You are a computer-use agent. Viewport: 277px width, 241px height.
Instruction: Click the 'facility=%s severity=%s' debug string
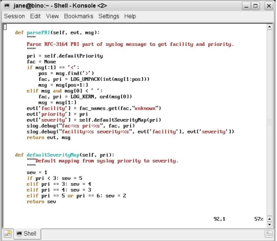[95, 131]
